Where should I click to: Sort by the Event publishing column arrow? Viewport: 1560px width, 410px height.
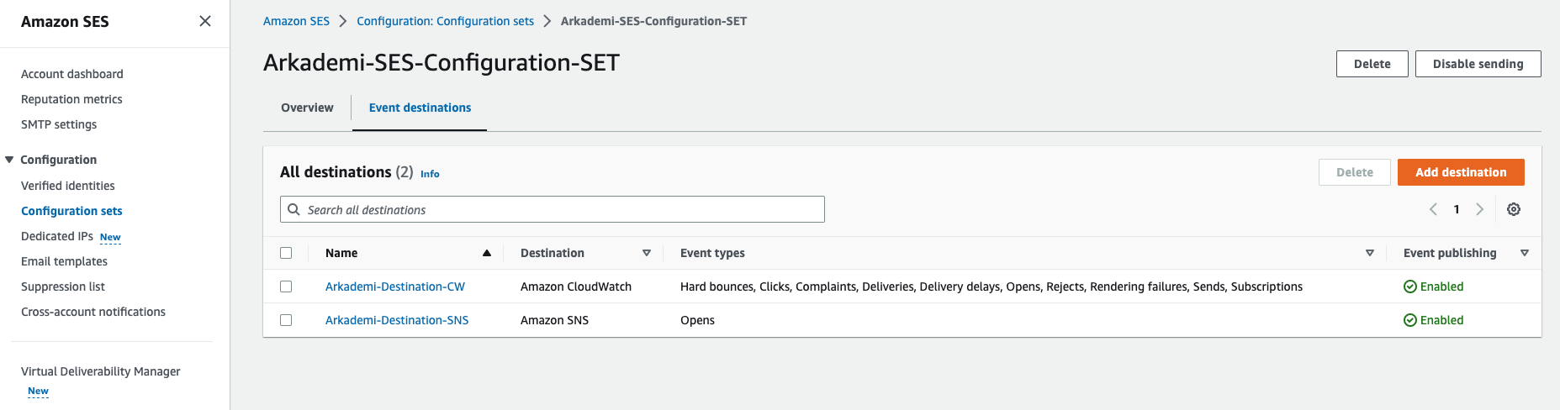click(1524, 253)
